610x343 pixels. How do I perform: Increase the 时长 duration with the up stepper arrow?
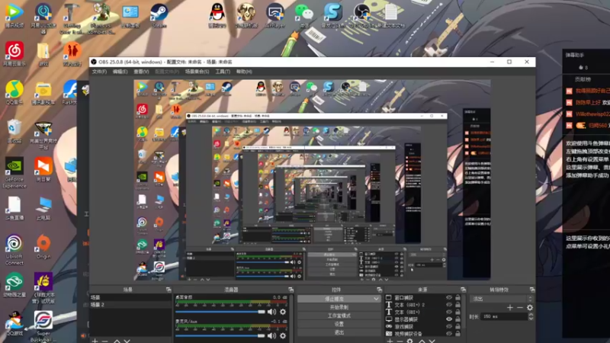point(531,315)
